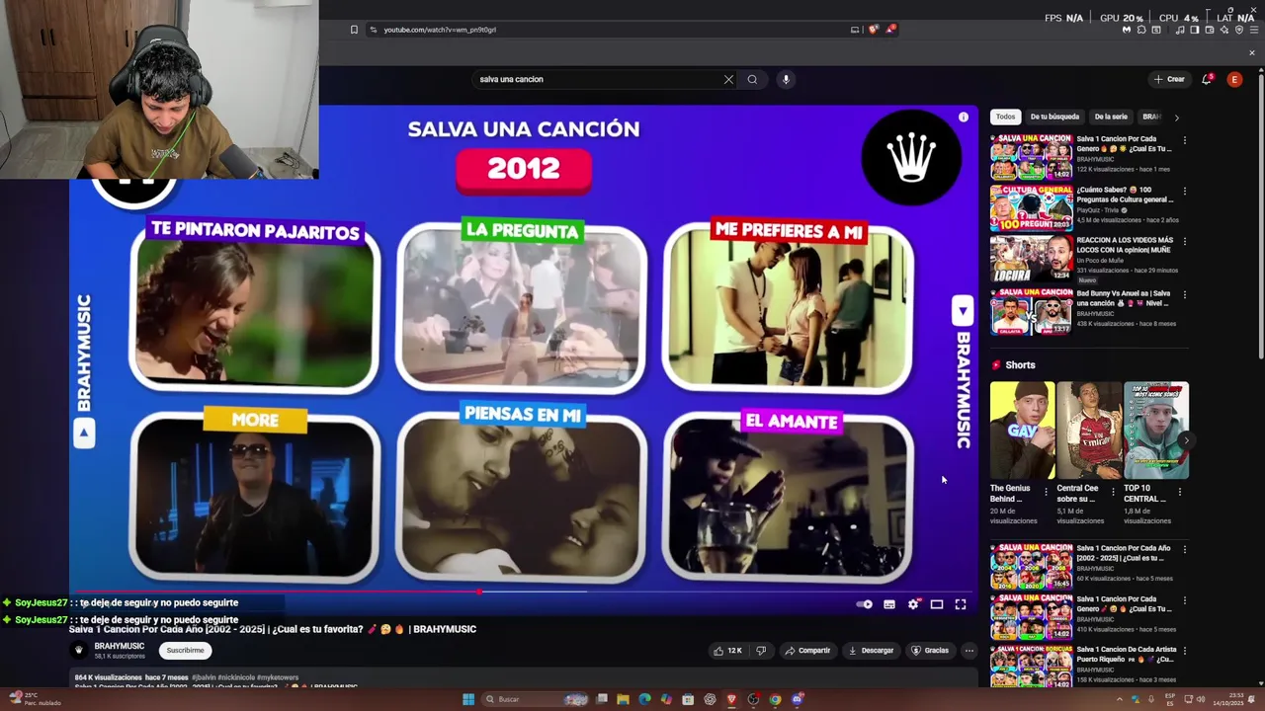Image resolution: width=1265 pixels, height=711 pixels.
Task: Click the Crear create button
Action: [x=1169, y=79]
